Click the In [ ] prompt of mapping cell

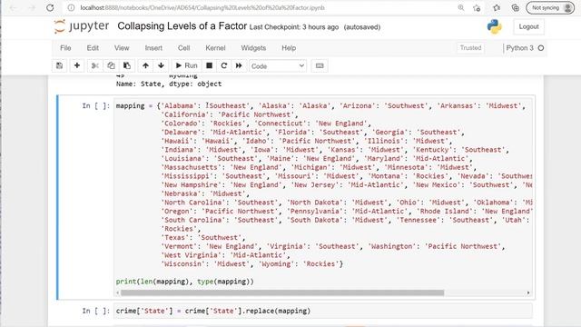[x=96, y=105]
